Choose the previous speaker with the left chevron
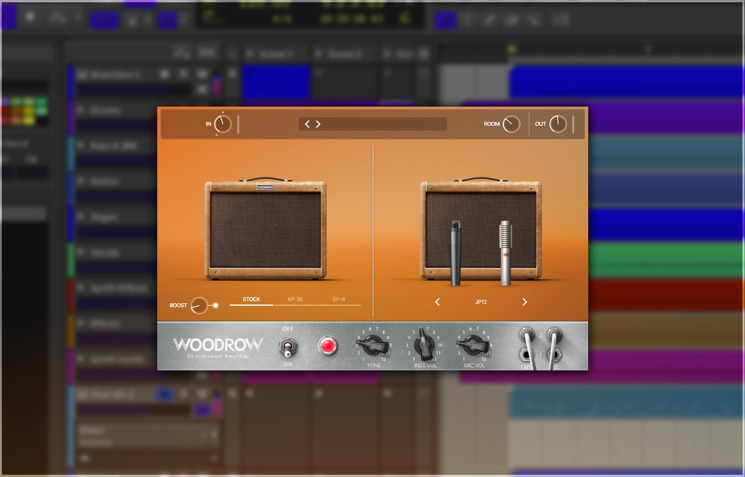This screenshot has width=745, height=477. [x=437, y=302]
